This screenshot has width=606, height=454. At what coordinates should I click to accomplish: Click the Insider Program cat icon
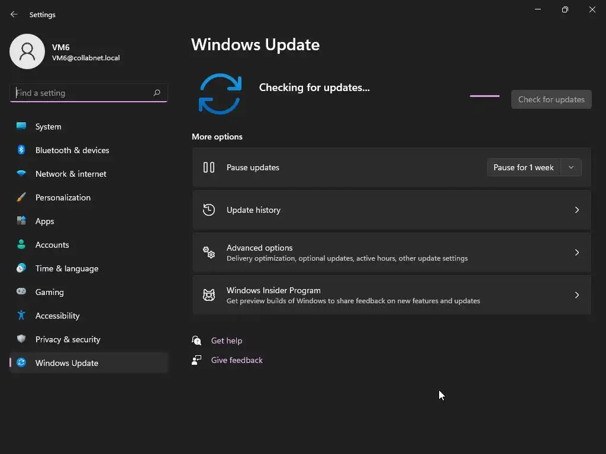(209, 295)
